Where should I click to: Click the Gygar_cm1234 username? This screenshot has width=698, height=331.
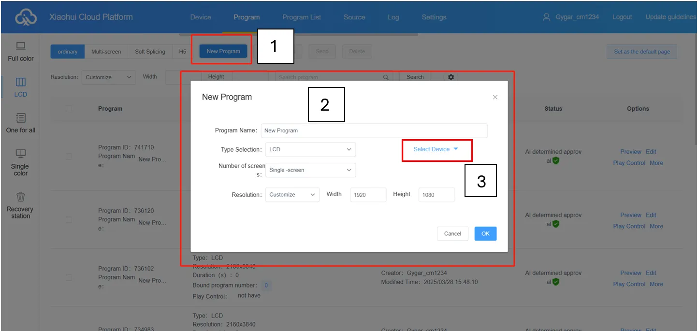pos(577,17)
